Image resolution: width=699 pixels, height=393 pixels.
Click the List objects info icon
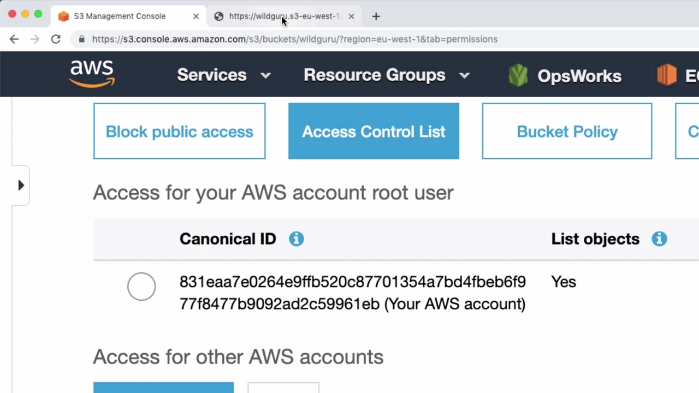coord(659,239)
